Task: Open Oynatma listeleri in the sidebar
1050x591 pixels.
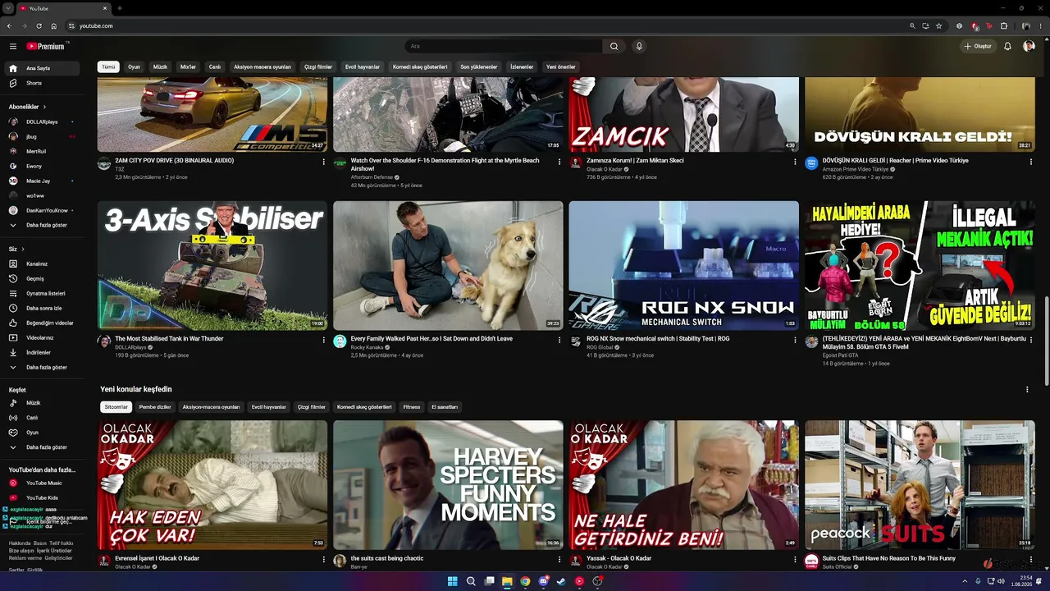Action: click(x=41, y=293)
